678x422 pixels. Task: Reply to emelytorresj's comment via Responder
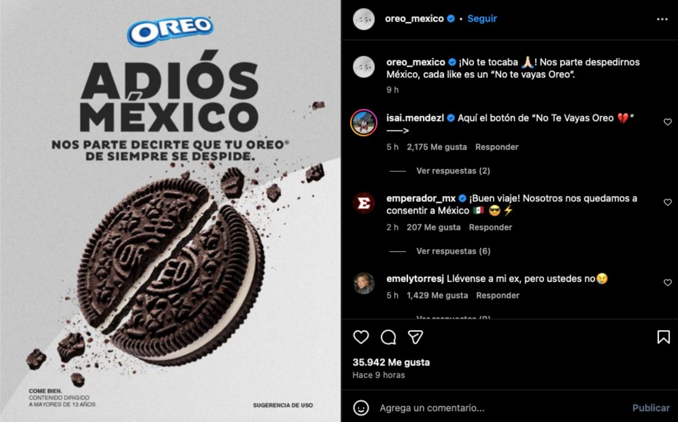pos(498,295)
